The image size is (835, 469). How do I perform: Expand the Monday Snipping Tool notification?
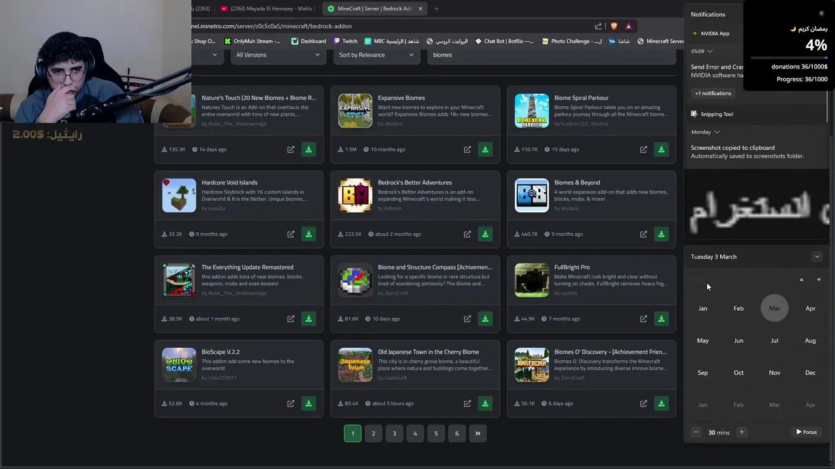[x=717, y=132]
